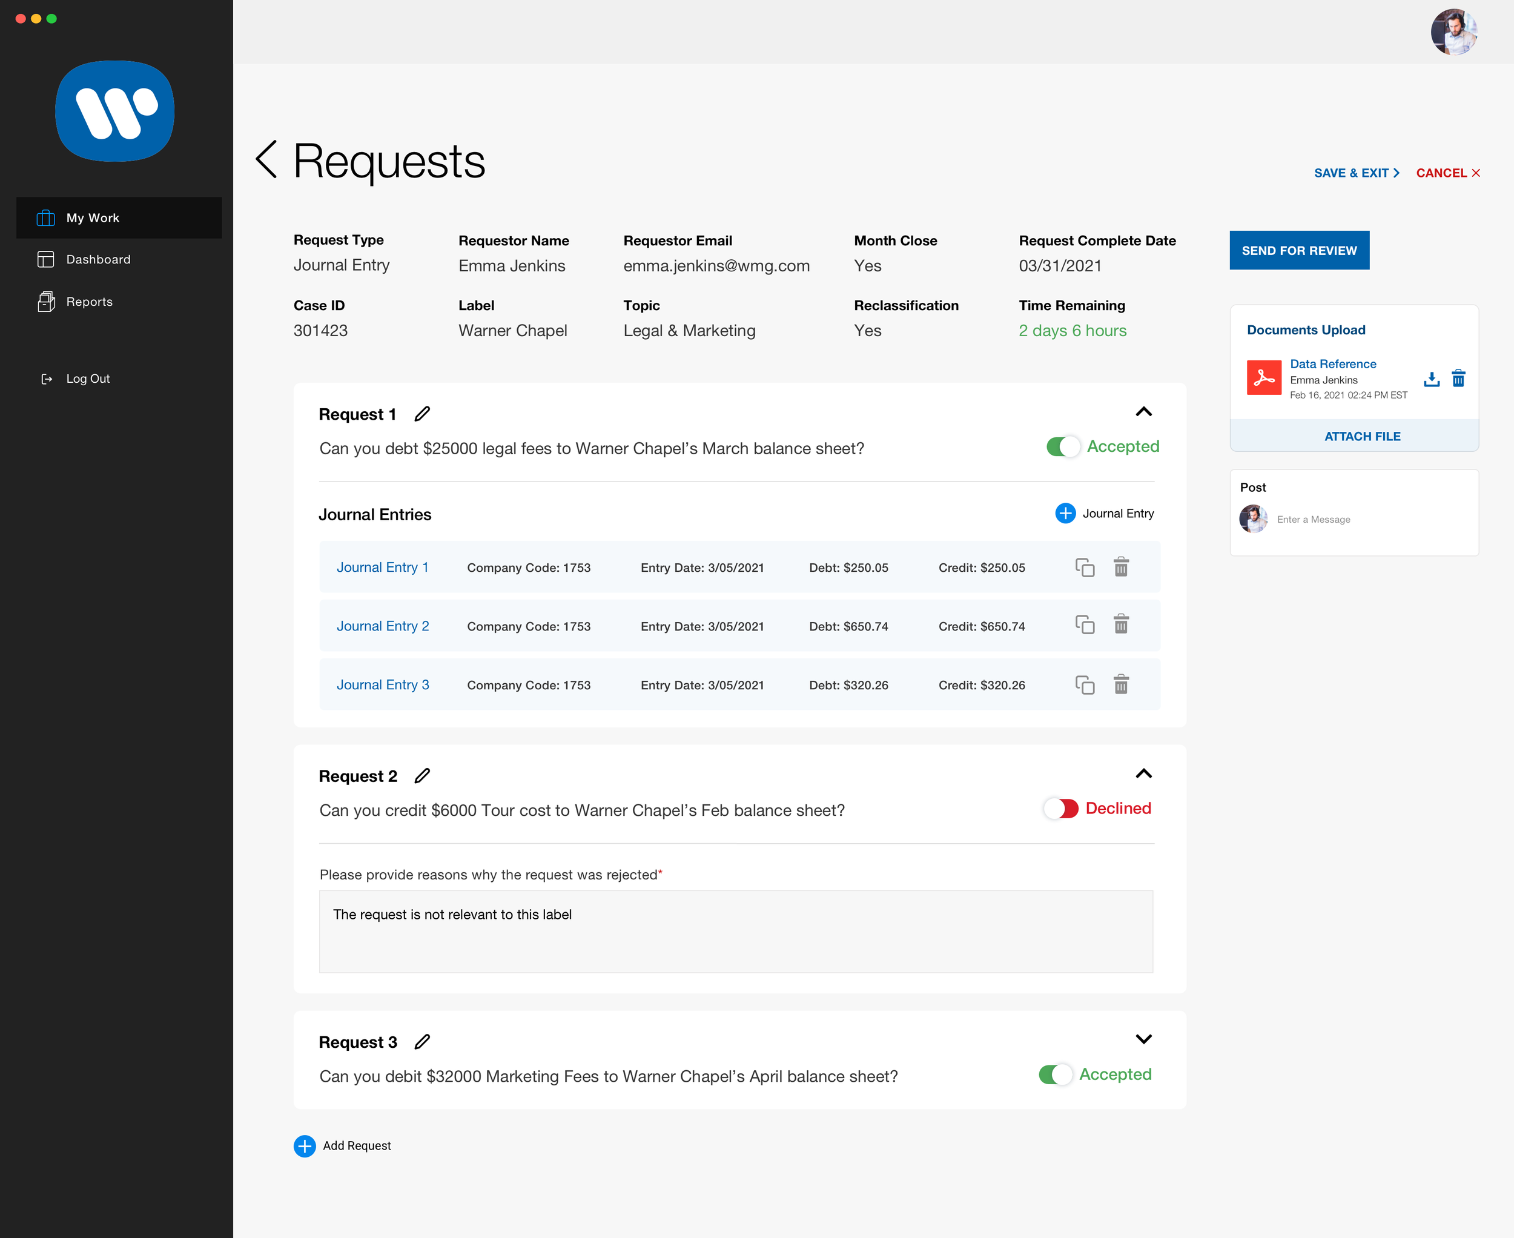Click the blue plus Journal Entry icon
Viewport: 1514px width, 1238px height.
[1065, 514]
